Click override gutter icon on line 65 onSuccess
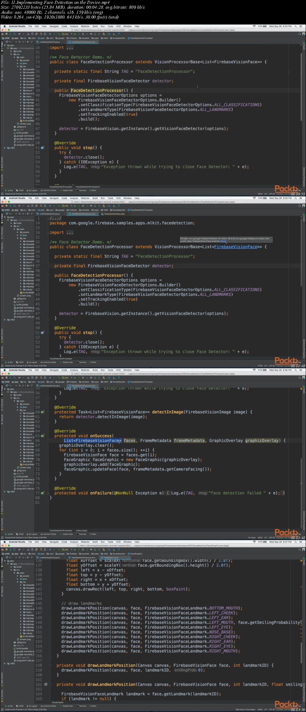306x712 pixels. 42,436
